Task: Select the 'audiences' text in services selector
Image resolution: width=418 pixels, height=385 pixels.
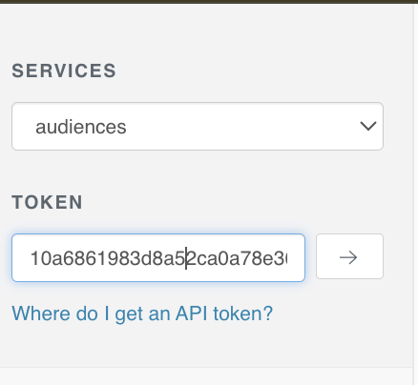Action: (81, 127)
